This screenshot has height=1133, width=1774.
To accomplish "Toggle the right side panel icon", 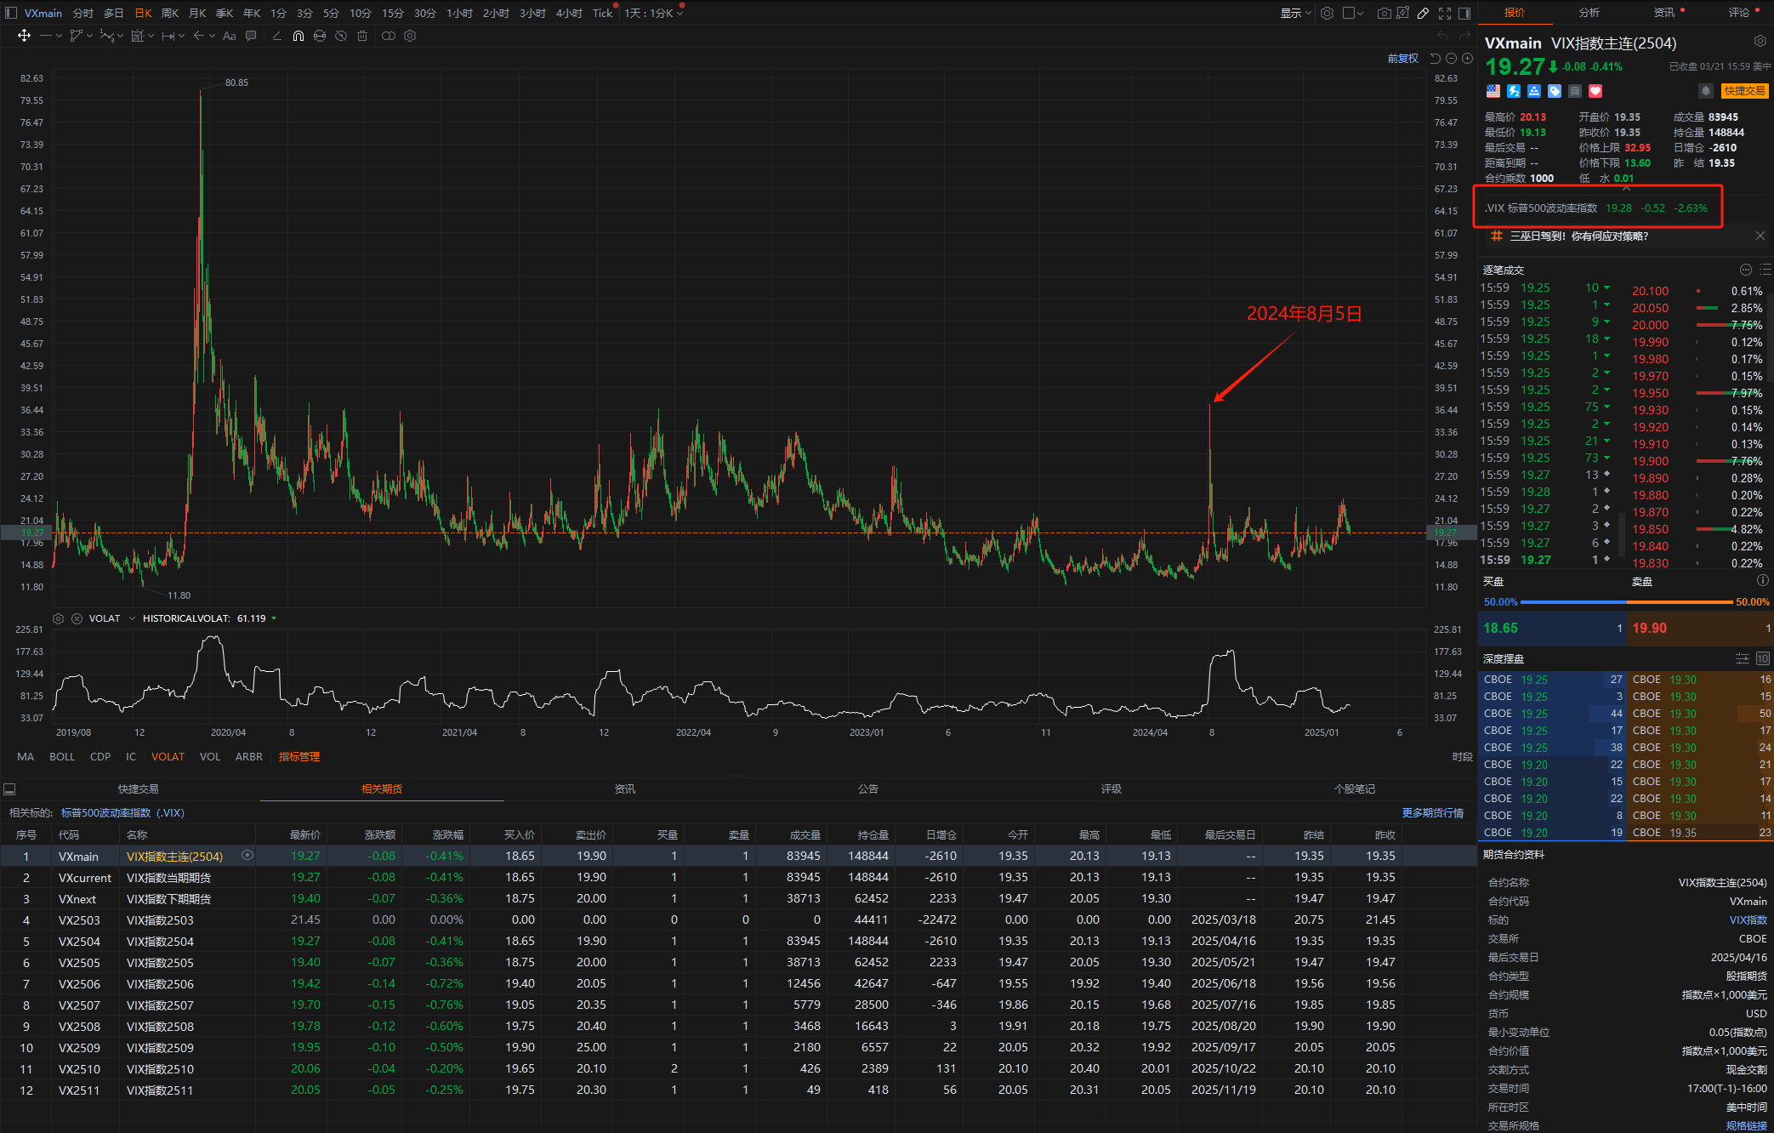I will (x=1464, y=13).
